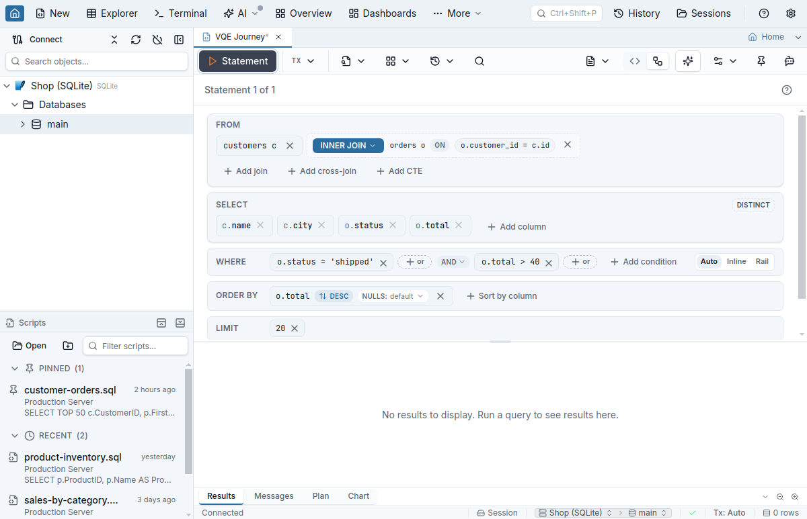The image size is (807, 519).
Task: Collapse the PINNED scripts section
Action: coord(15,369)
